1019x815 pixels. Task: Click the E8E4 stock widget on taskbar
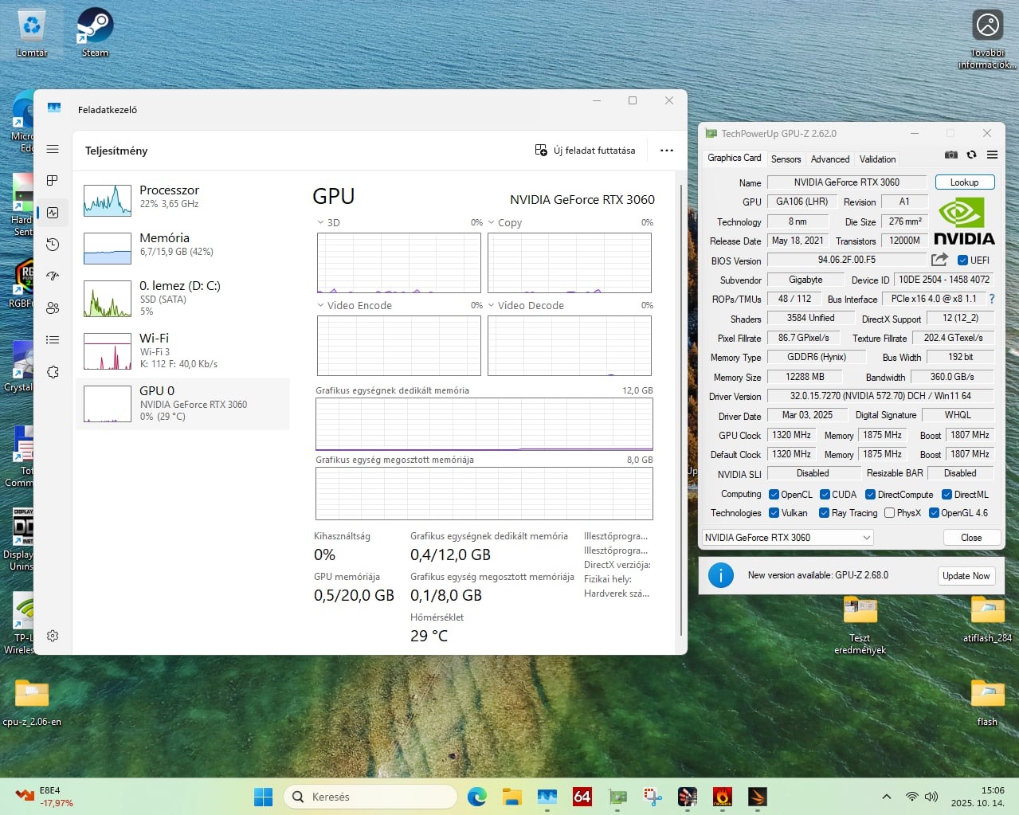click(45, 797)
